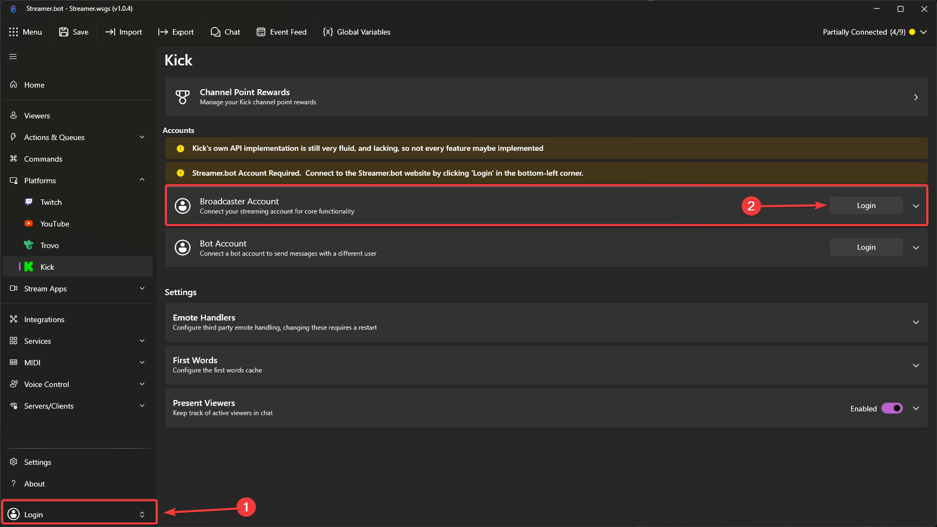Select the Trovo platform icon

point(29,245)
